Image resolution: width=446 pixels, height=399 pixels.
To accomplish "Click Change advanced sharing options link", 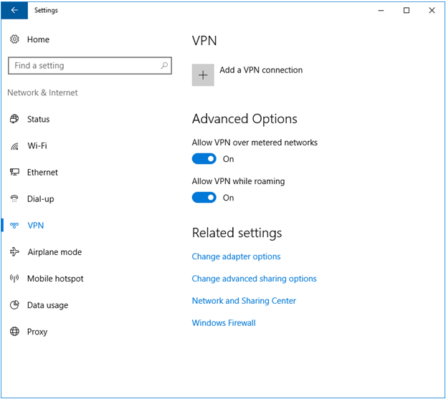I will (x=254, y=279).
